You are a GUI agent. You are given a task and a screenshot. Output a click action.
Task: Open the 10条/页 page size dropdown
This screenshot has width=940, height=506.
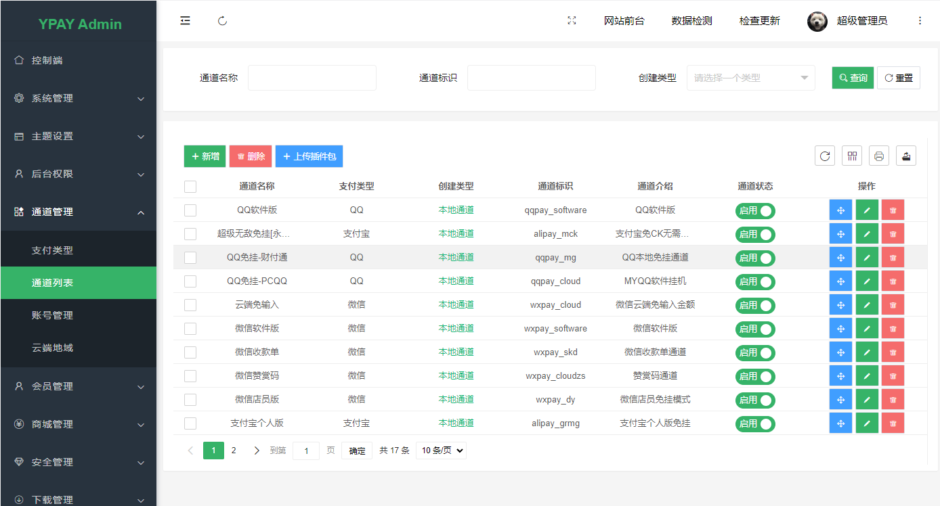pos(441,450)
